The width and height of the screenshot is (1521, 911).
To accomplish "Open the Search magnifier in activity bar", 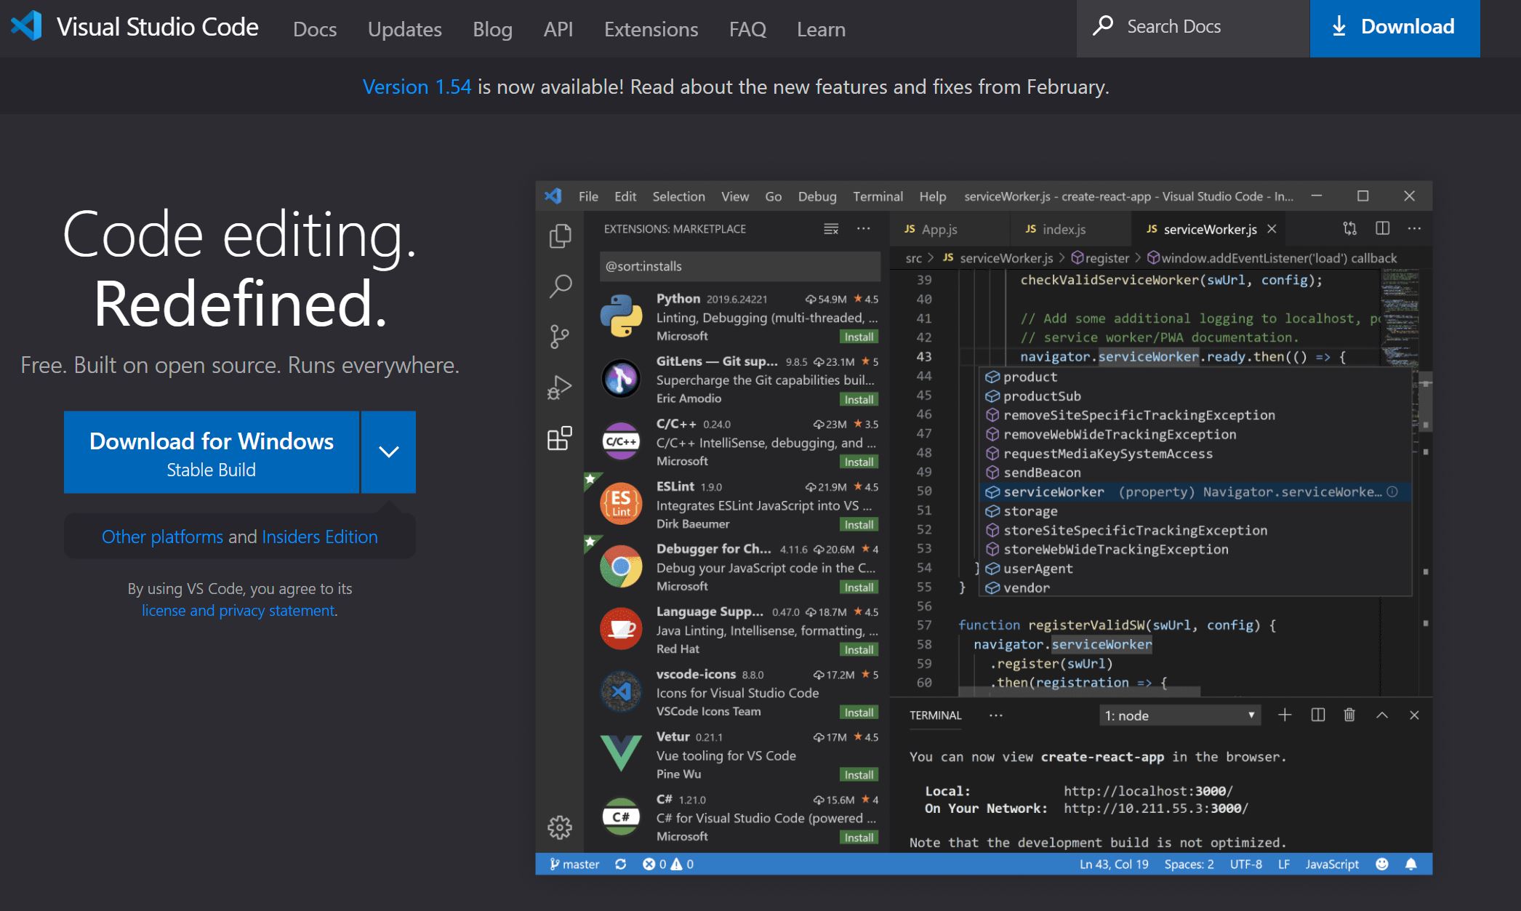I will 560,286.
